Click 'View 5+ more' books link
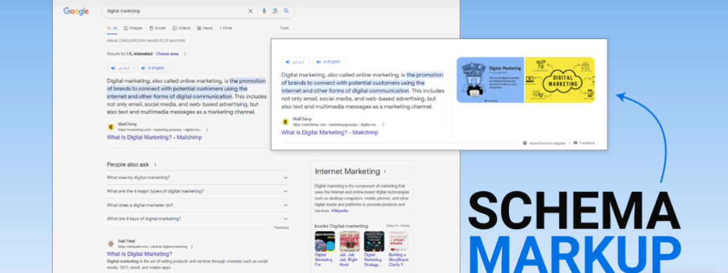 [398, 226]
